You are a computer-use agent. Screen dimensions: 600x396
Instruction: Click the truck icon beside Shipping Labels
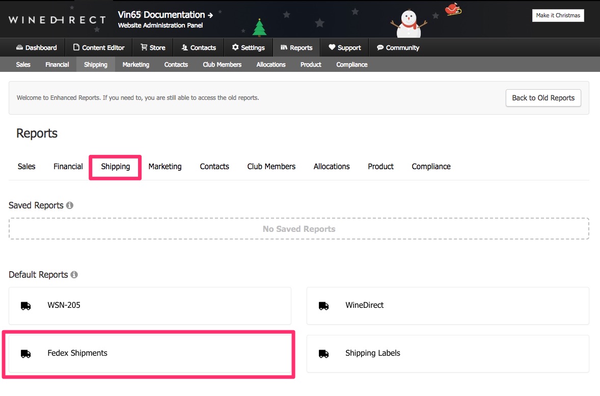[323, 353]
